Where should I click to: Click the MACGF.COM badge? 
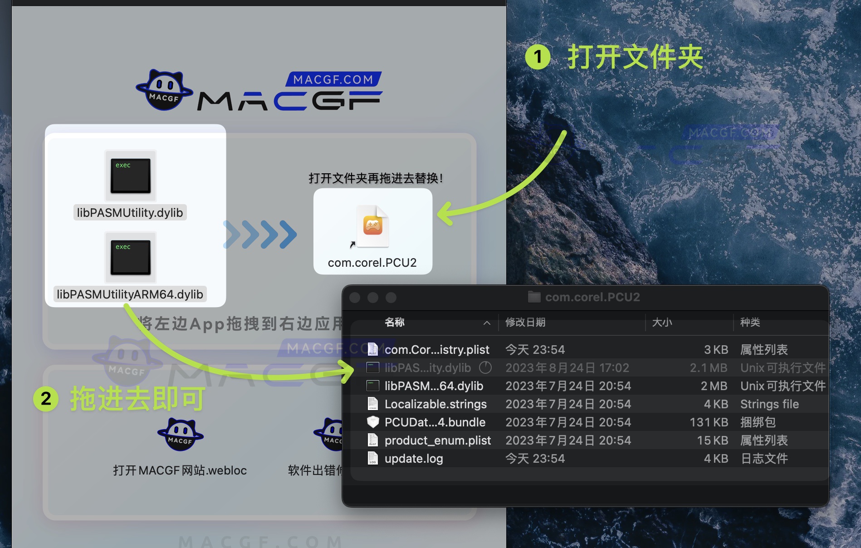coord(333,78)
